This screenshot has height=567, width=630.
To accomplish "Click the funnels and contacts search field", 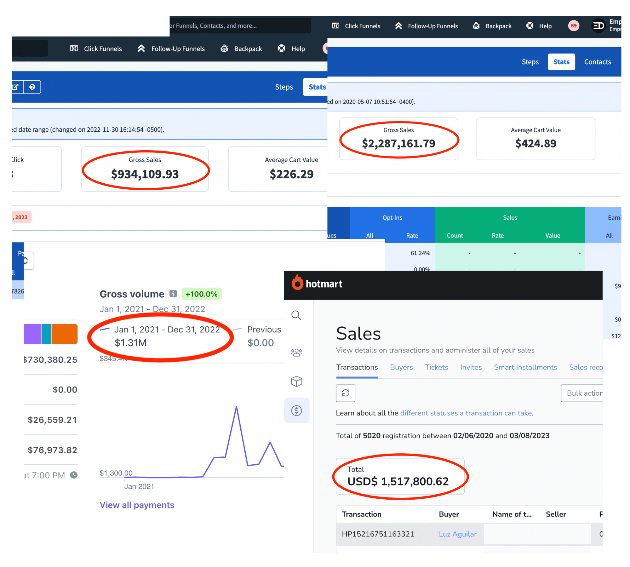I will pos(239,26).
